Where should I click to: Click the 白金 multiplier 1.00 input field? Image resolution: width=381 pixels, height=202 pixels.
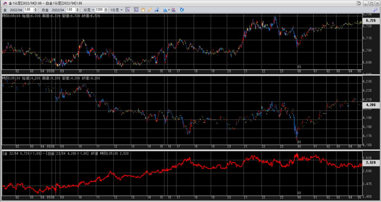point(70,10)
